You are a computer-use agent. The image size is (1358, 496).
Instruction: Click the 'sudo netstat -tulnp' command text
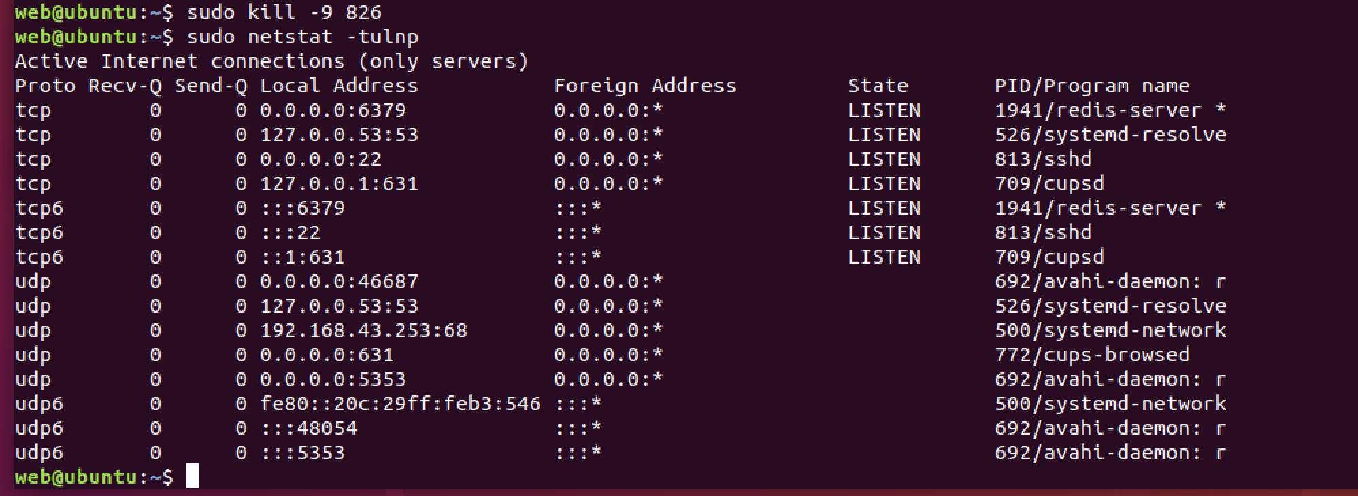(x=302, y=37)
